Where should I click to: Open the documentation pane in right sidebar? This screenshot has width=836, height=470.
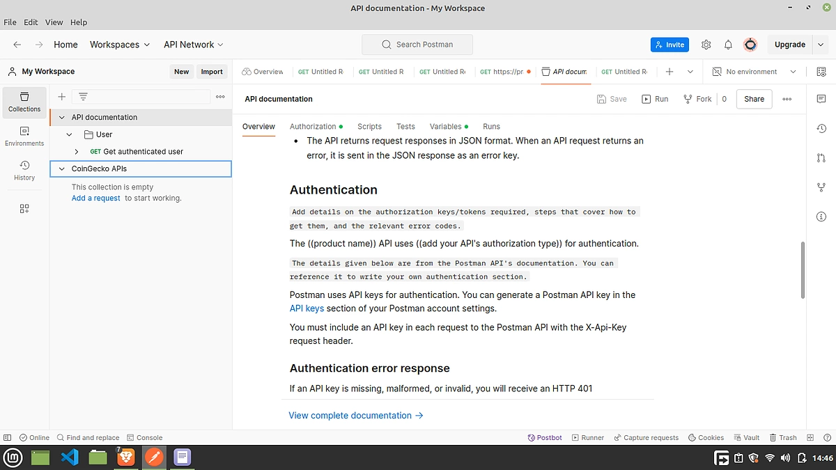click(x=821, y=99)
